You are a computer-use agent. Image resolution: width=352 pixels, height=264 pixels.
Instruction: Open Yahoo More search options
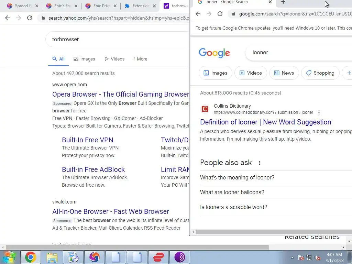click(140, 59)
